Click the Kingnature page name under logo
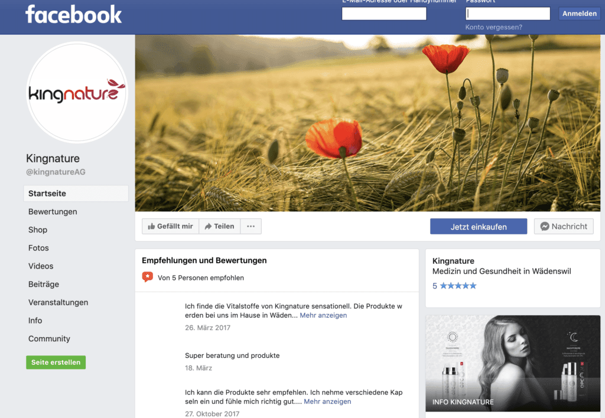Image resolution: width=605 pixels, height=418 pixels. pyautogui.click(x=53, y=158)
